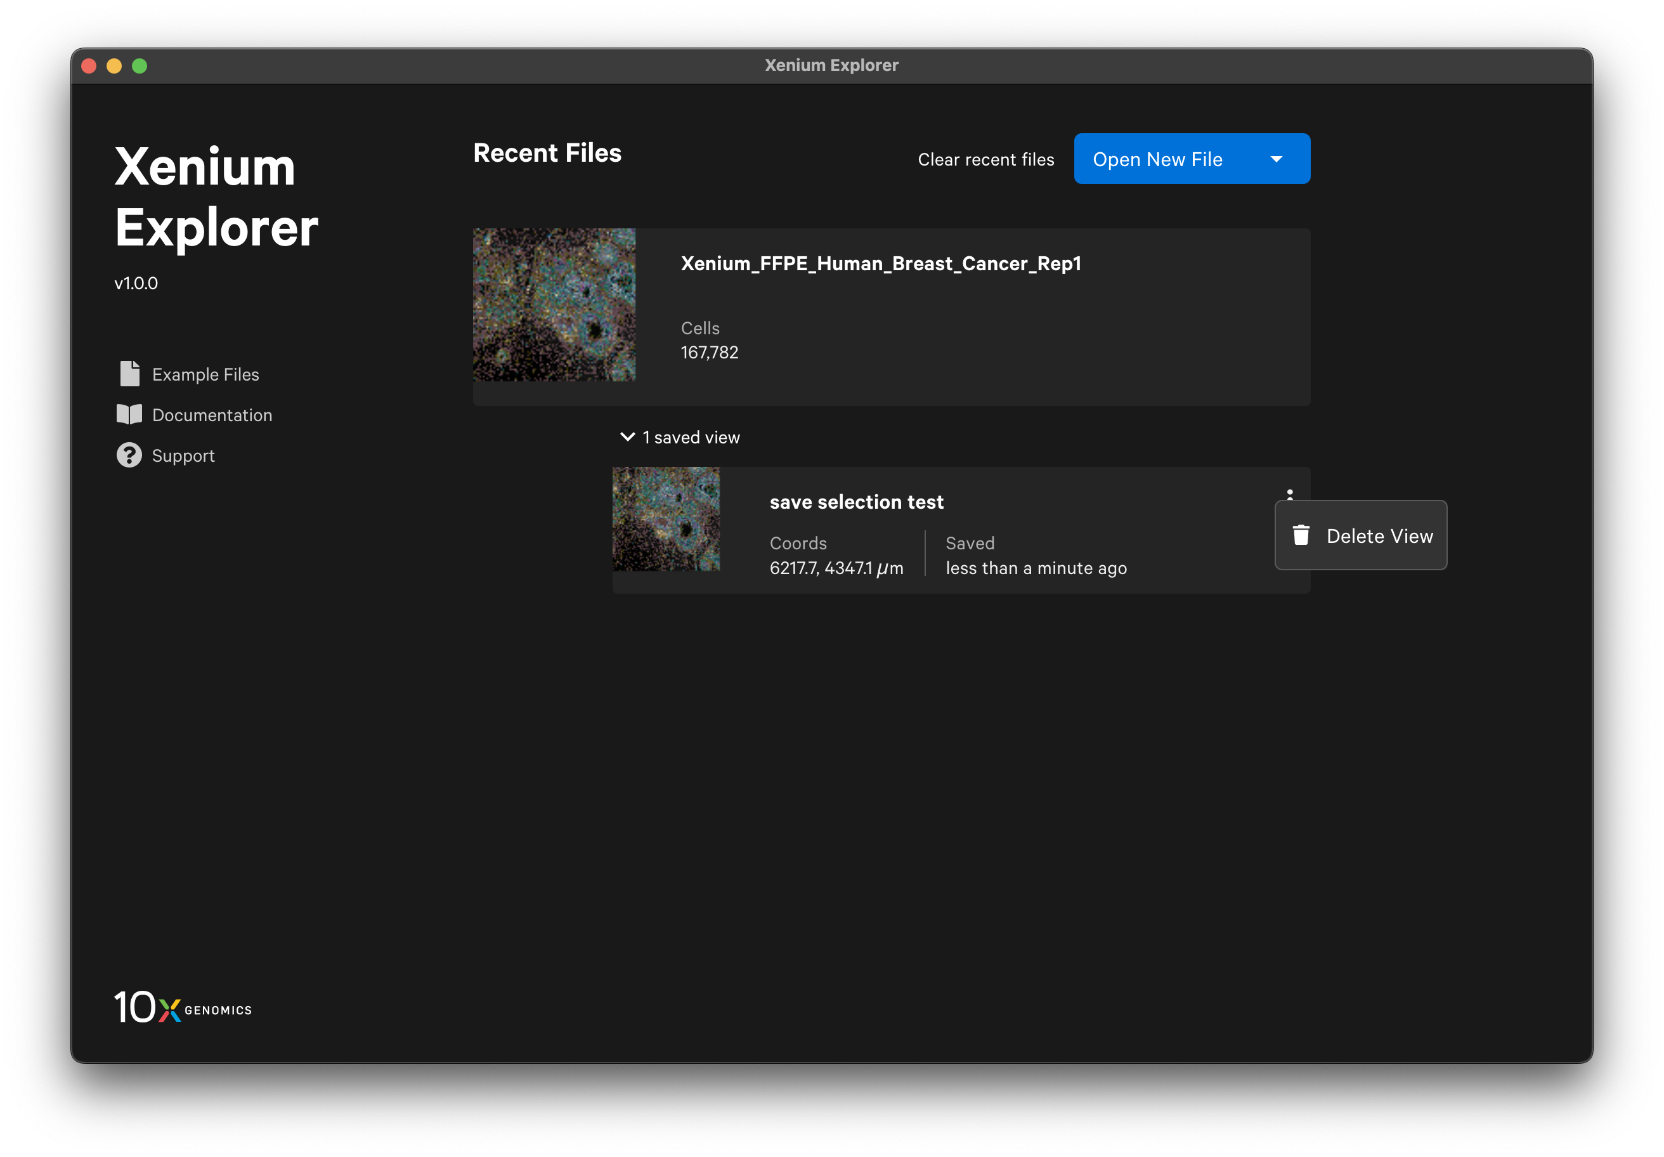Click the Support question mark icon

[x=130, y=455]
